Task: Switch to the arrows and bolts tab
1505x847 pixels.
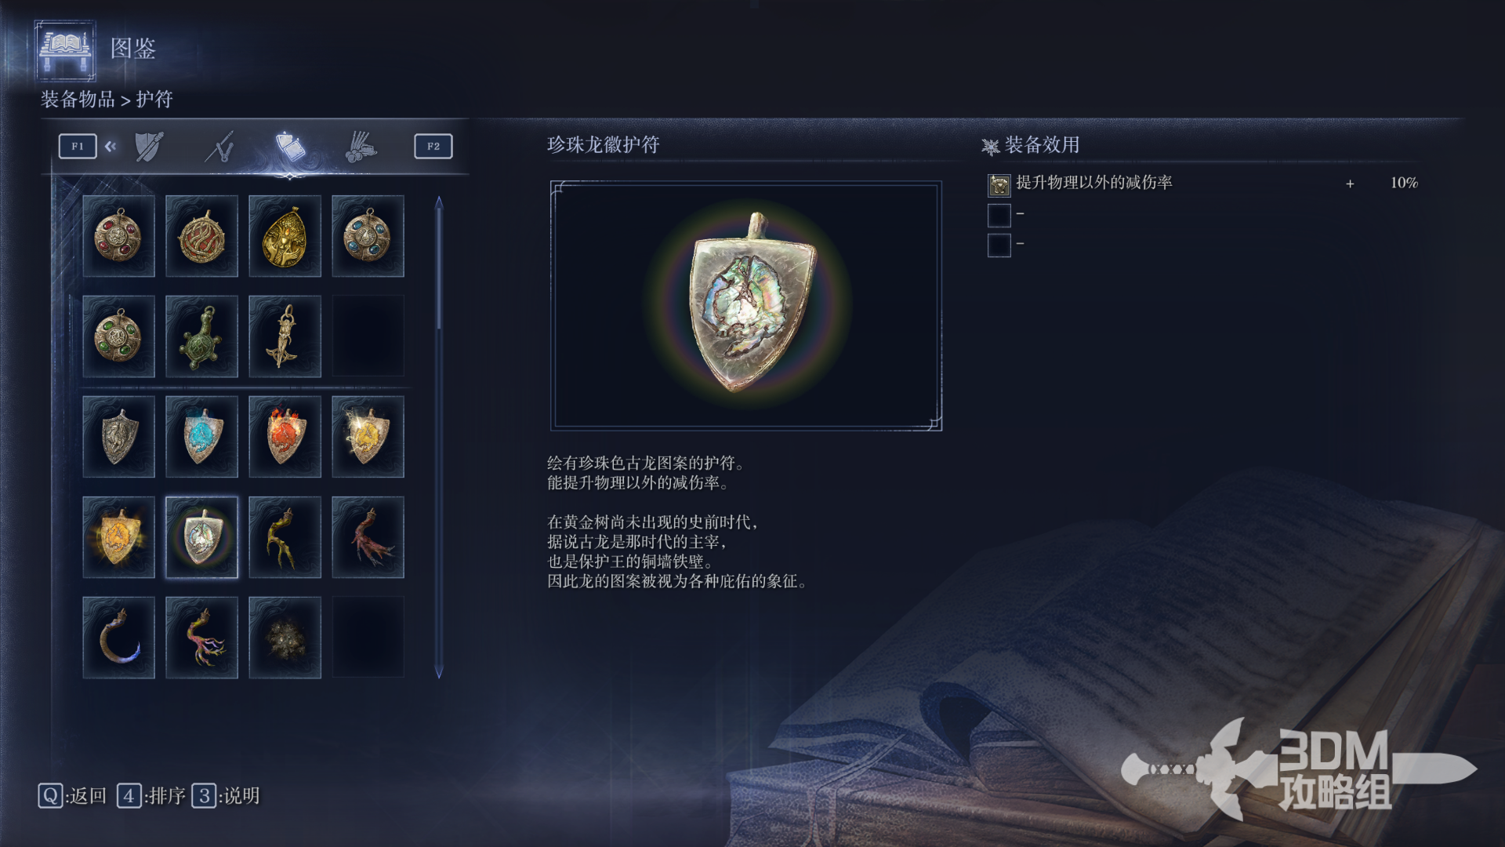Action: 360,147
